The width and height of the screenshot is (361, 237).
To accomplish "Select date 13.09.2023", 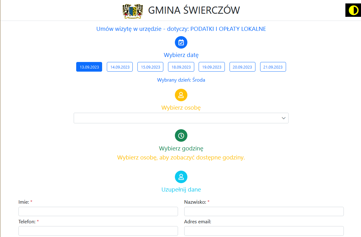I will click(x=89, y=67).
